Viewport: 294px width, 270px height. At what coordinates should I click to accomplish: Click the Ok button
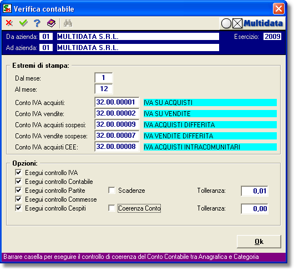[259, 242]
